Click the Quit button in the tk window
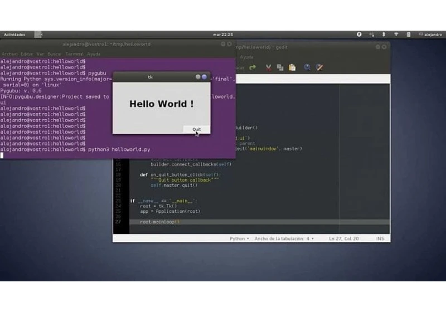 pos(197,130)
